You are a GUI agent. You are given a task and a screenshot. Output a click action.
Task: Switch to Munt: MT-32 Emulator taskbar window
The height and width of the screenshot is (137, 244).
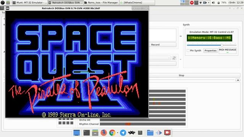tap(30, 3)
